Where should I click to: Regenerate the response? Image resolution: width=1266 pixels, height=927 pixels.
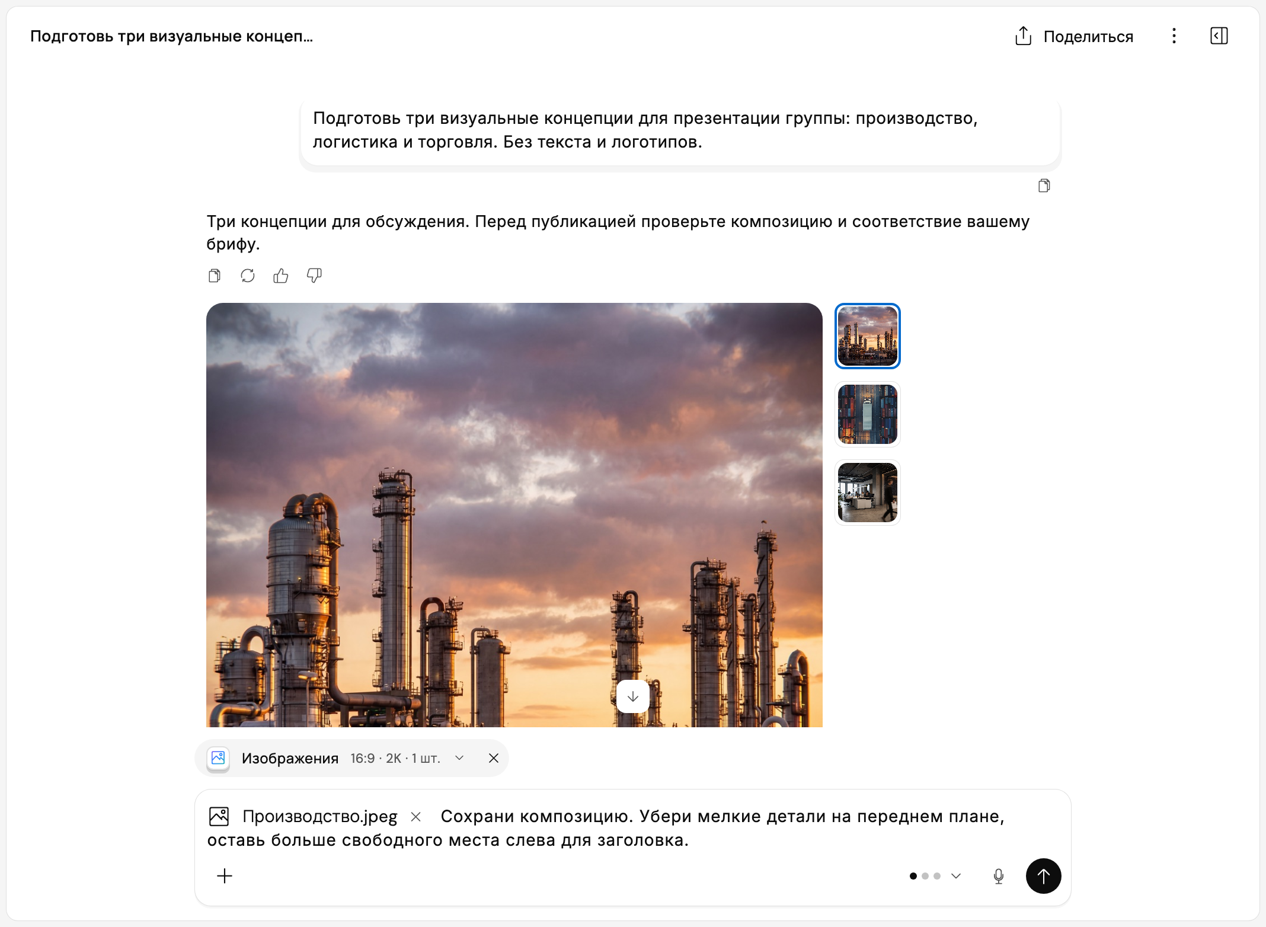(248, 276)
